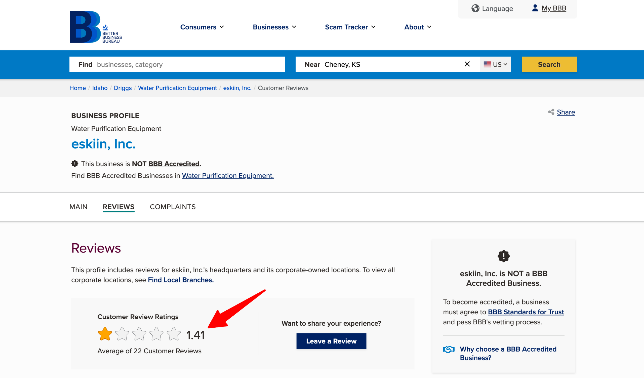
Task: Select the REVIEWS tab
Action: click(118, 207)
